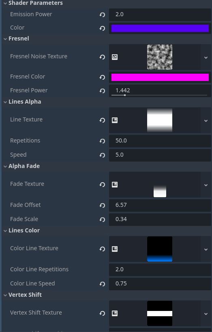The width and height of the screenshot is (212, 332).
Task: Reset the Fade Offset parameter
Action: coord(102,205)
